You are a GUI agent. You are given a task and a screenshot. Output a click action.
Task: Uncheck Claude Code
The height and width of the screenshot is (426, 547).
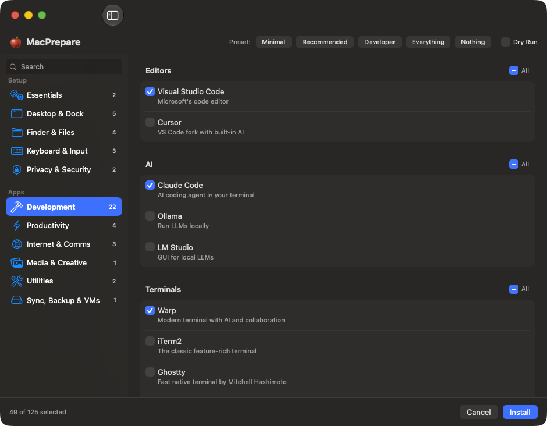(x=150, y=185)
